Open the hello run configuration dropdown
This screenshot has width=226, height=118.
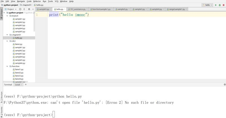tap(207, 5)
